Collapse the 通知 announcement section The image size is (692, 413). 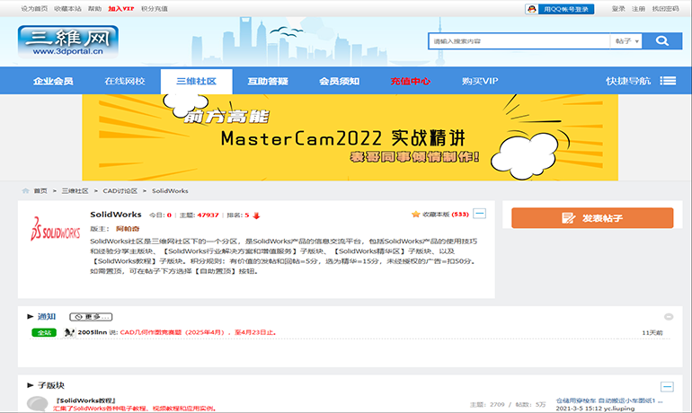668,317
